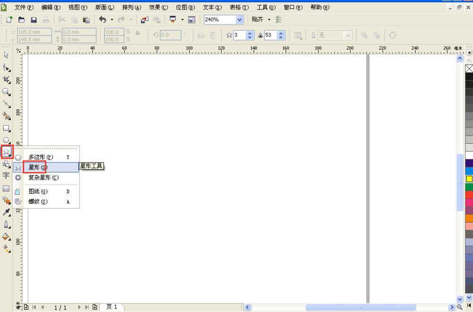473x312 pixels.
Task: Choose 星形 (S) from the flyout
Action: [38, 167]
